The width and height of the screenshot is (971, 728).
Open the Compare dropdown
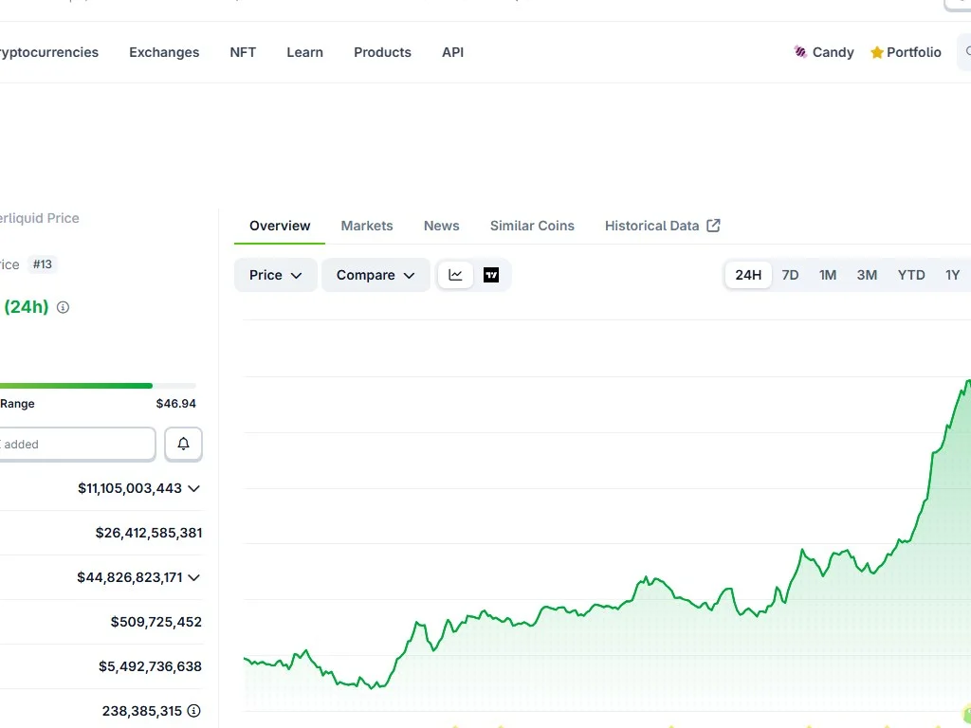pos(376,275)
